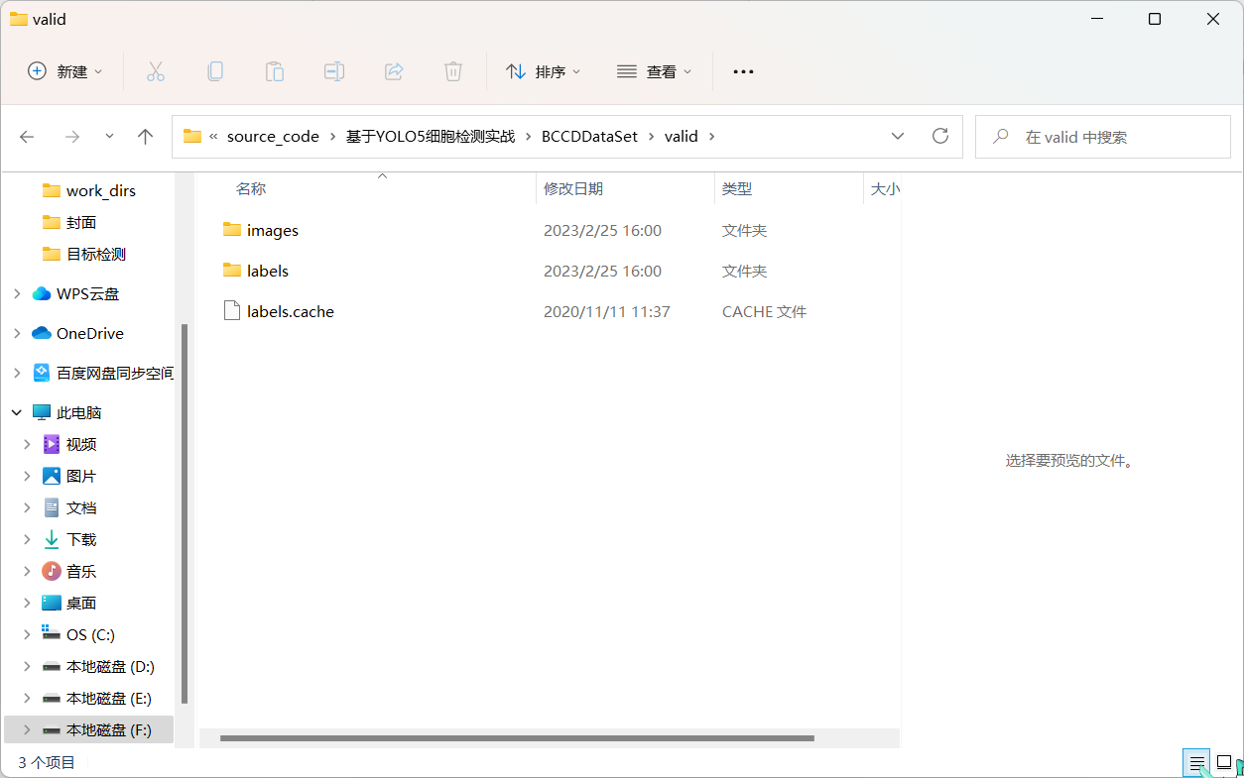The height and width of the screenshot is (778, 1244).
Task: Open the 查看 view dropdown
Action: 655,71
